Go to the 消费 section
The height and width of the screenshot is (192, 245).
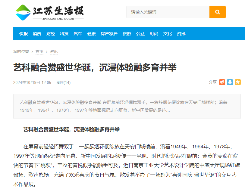pos(37,34)
